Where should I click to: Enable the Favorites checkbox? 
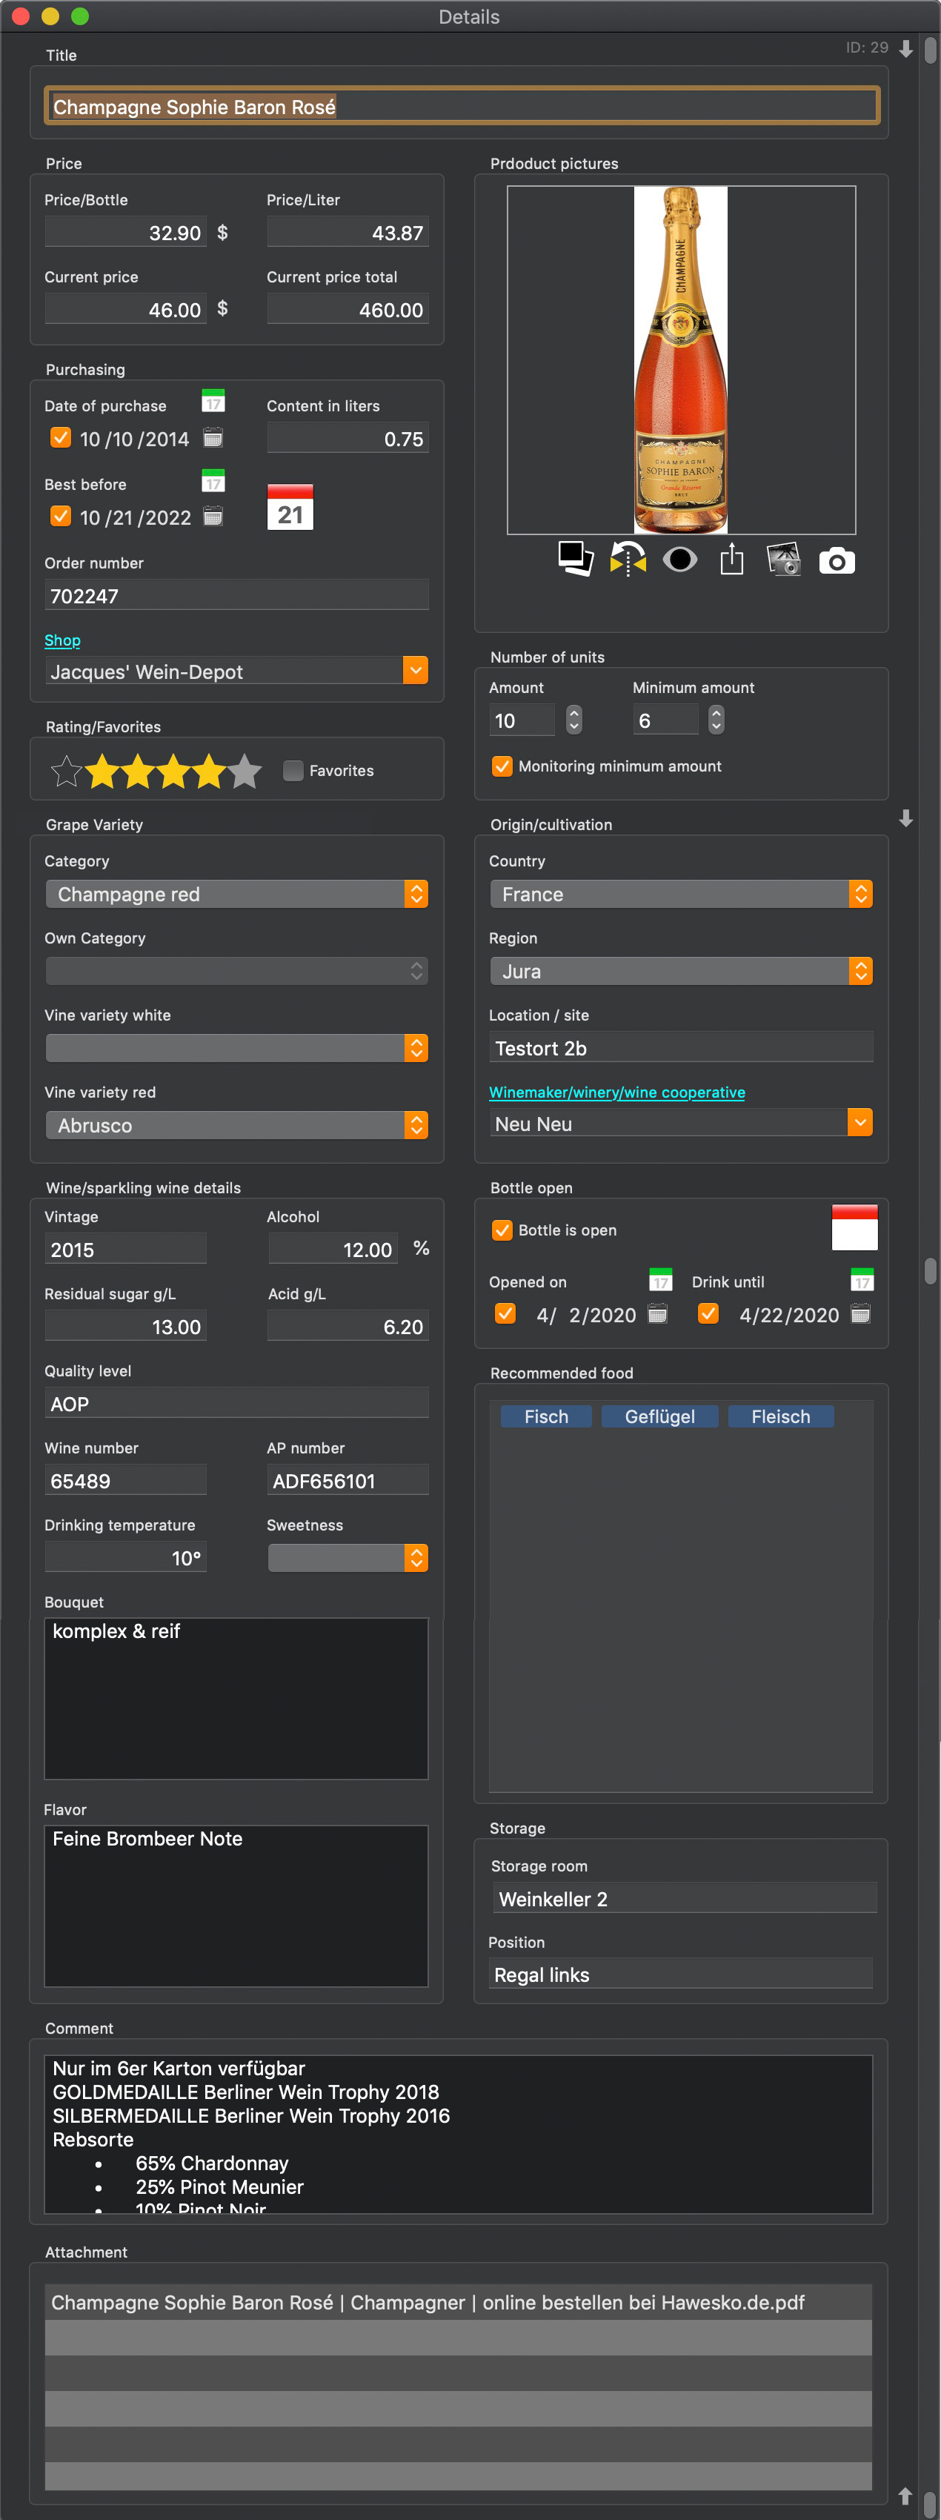(293, 771)
